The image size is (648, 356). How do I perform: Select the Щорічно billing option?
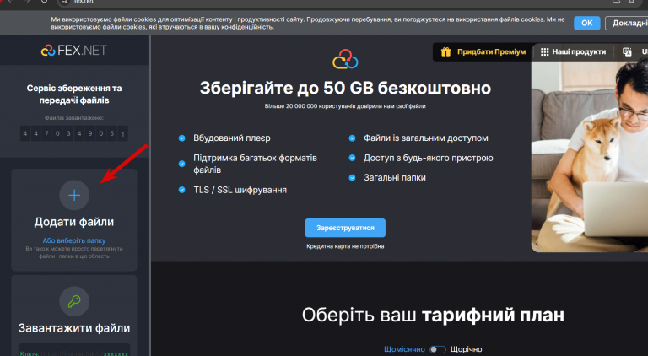pos(466,349)
